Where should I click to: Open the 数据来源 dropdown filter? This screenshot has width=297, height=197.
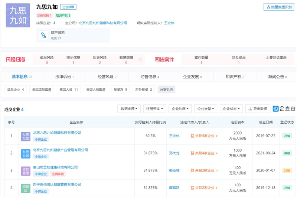pos(129,109)
